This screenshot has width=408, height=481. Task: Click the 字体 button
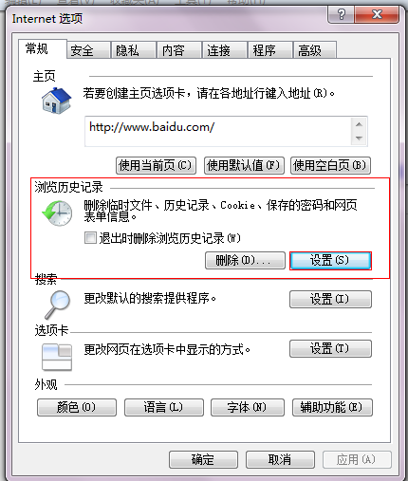tap(248, 407)
